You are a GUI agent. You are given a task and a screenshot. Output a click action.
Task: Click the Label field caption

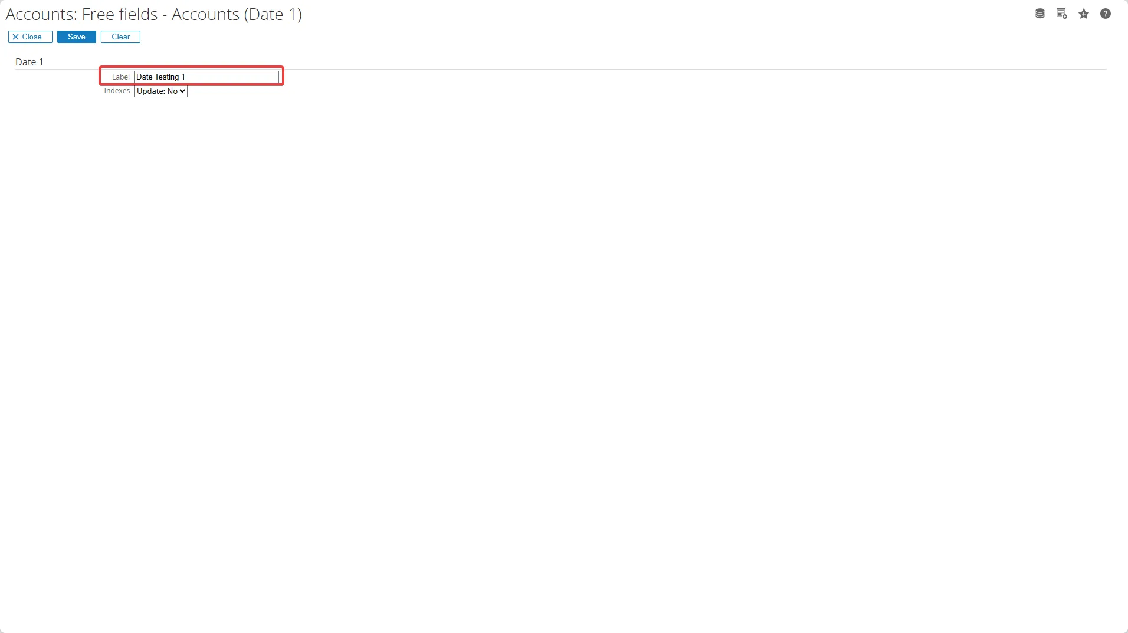[120, 77]
